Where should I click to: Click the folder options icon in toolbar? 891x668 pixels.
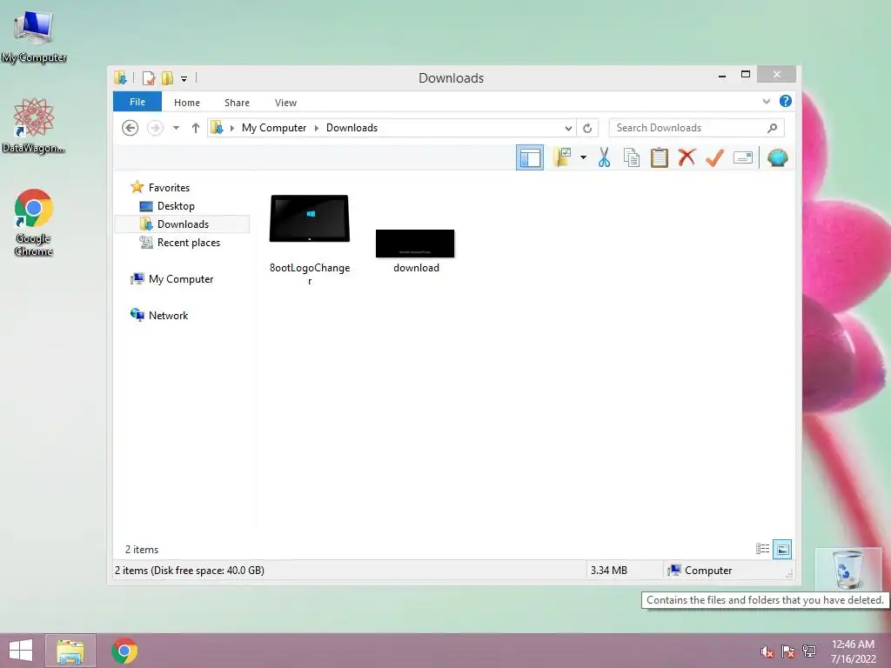click(x=563, y=157)
